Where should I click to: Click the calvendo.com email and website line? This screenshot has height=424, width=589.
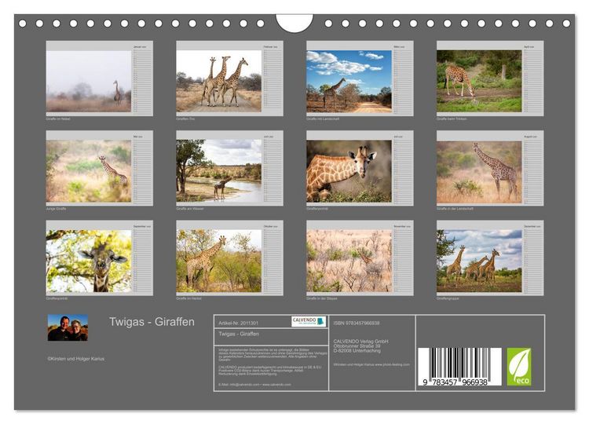[254, 384]
